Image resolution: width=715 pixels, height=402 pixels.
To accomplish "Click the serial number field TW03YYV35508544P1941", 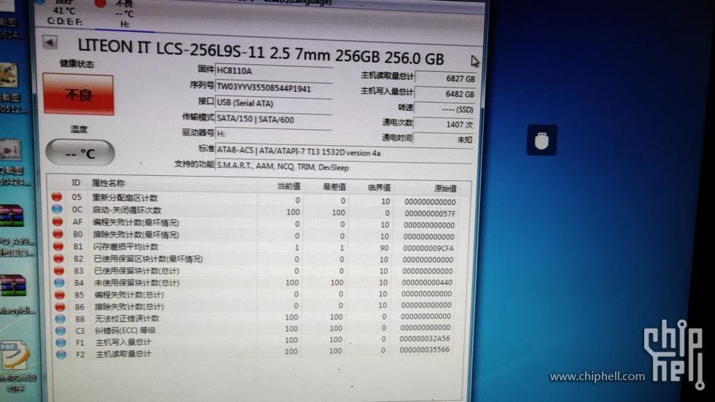I will tap(274, 87).
